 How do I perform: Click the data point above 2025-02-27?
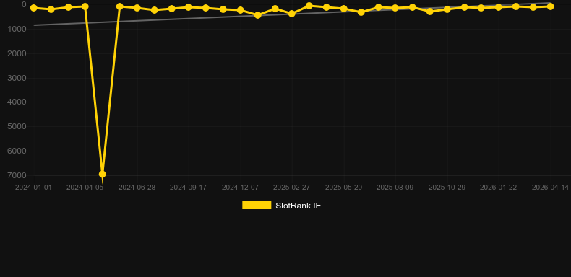292,14
